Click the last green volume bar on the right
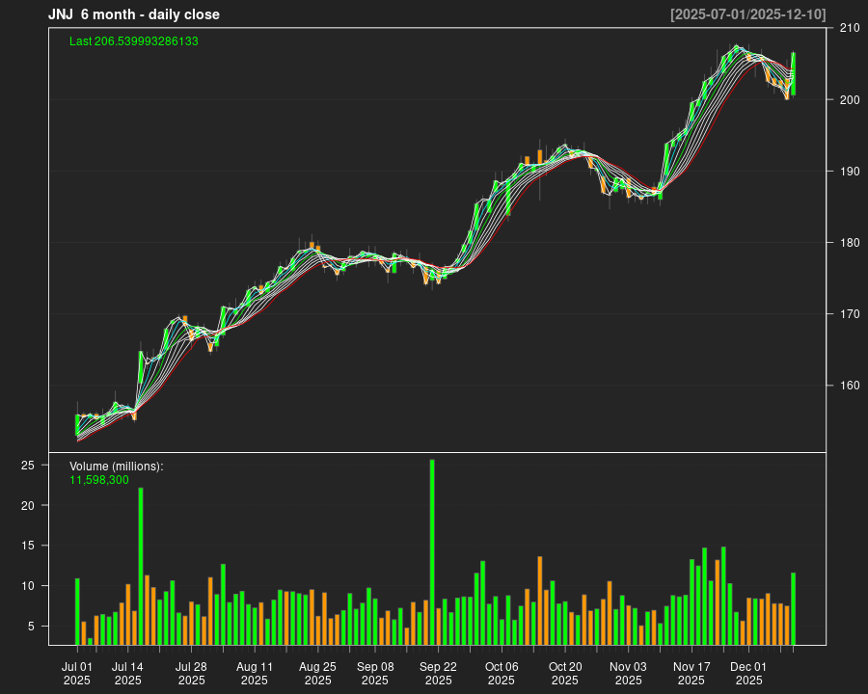Viewport: 868px width, 694px height. point(794,608)
